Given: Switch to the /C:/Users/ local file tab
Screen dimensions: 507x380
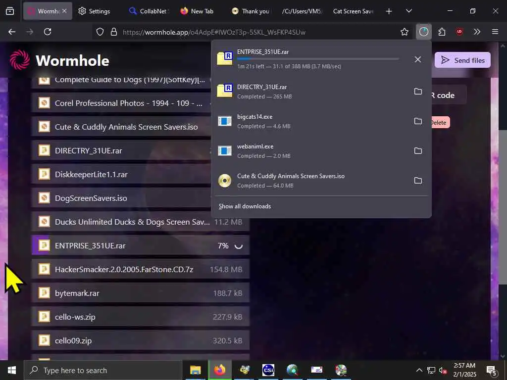Looking at the screenshot, I should point(302,11).
